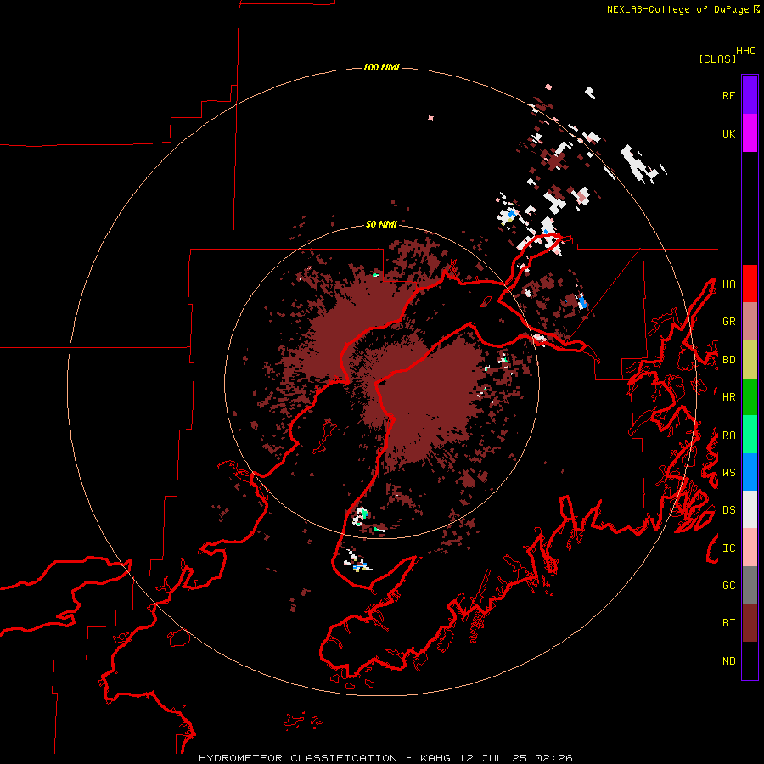Select the WS blue legend swatch
This screenshot has height=764, width=764.
click(x=750, y=472)
